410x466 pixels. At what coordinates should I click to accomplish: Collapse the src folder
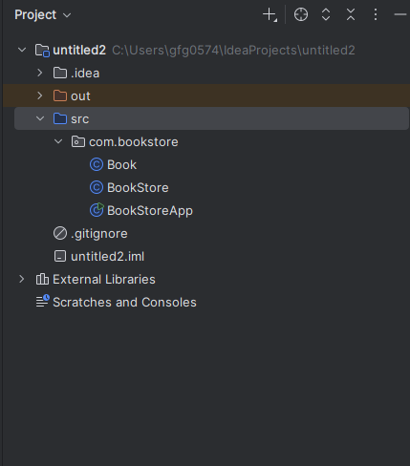(40, 118)
